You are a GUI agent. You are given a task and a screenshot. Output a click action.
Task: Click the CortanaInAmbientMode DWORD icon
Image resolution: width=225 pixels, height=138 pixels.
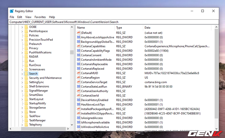tap(78, 60)
